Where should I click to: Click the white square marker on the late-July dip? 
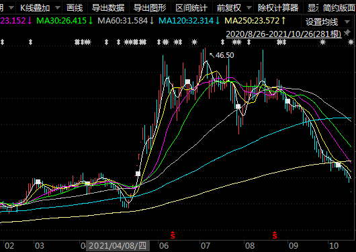(238, 106)
